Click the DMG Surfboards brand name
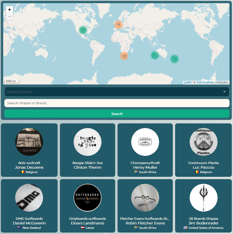 29,219
